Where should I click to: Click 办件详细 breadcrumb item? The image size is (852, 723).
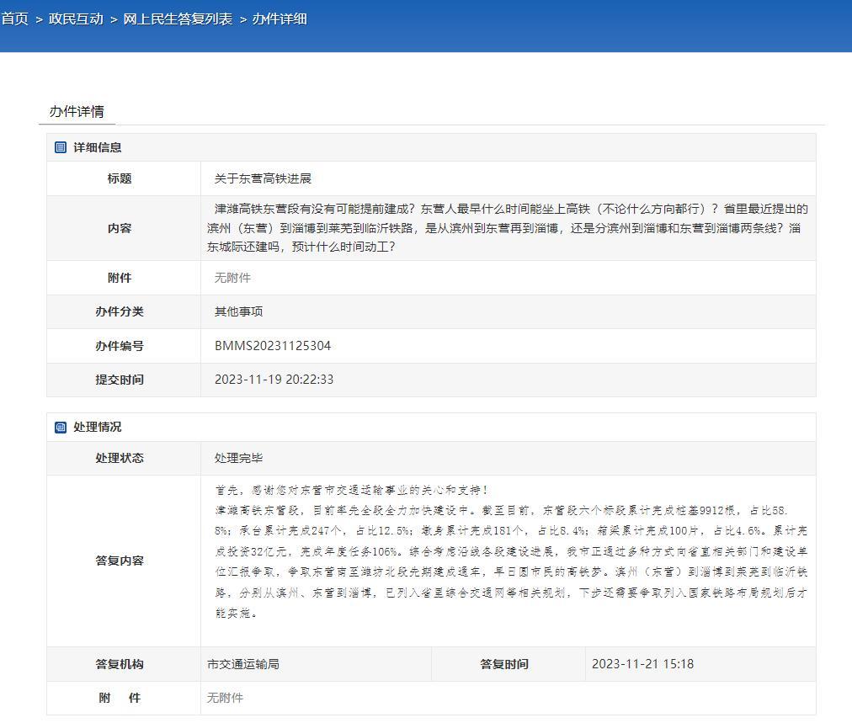tap(280, 19)
